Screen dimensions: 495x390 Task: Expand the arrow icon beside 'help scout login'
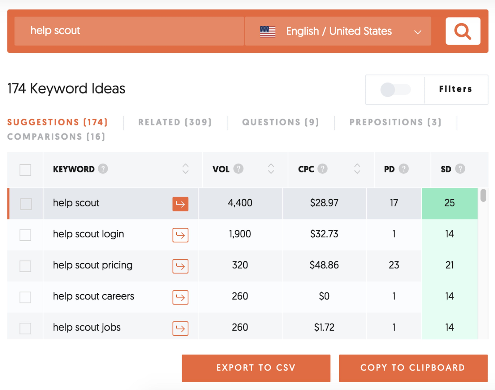(x=180, y=235)
